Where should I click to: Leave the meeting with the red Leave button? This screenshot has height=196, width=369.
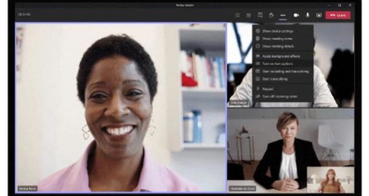click(x=338, y=15)
